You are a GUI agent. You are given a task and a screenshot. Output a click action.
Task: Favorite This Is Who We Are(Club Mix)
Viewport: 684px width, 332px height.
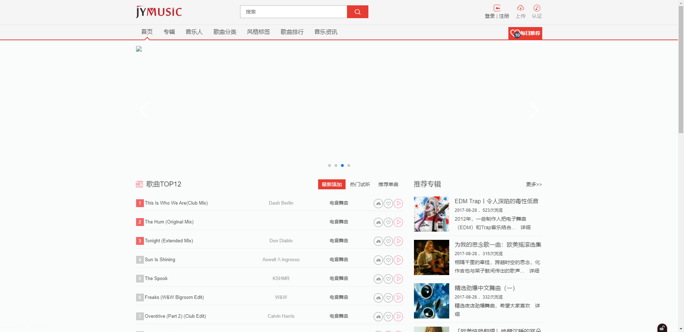click(388, 204)
